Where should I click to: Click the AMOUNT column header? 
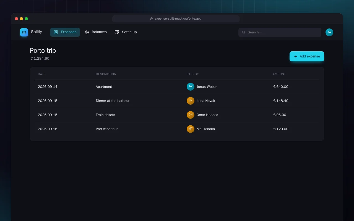(279, 74)
